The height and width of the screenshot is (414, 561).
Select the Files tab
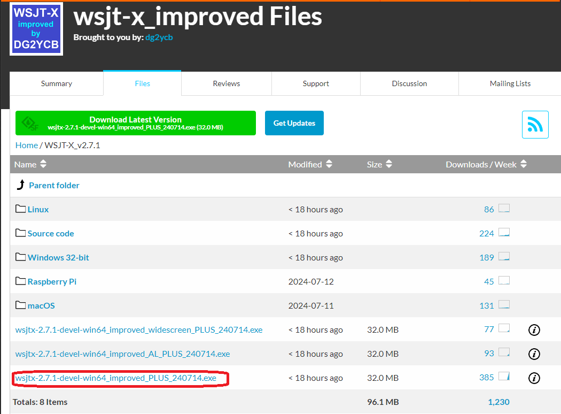tap(143, 83)
